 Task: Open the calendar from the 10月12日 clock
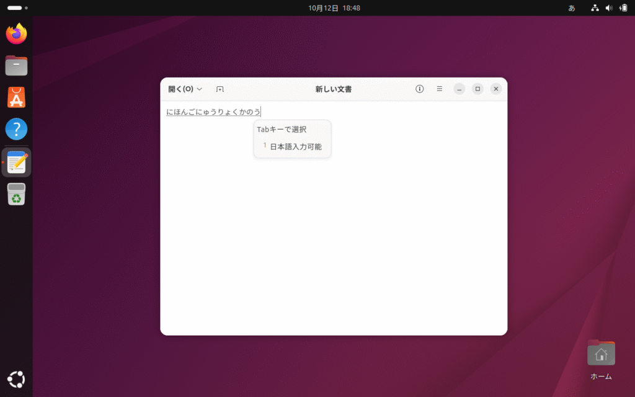click(x=334, y=8)
